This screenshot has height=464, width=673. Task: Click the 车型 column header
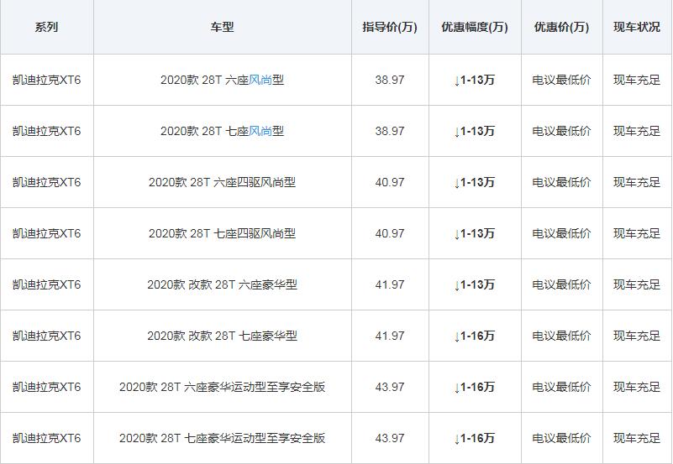tap(222, 27)
